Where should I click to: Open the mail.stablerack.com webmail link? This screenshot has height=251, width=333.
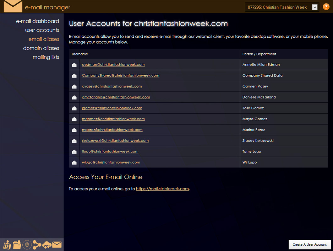tap(162, 189)
